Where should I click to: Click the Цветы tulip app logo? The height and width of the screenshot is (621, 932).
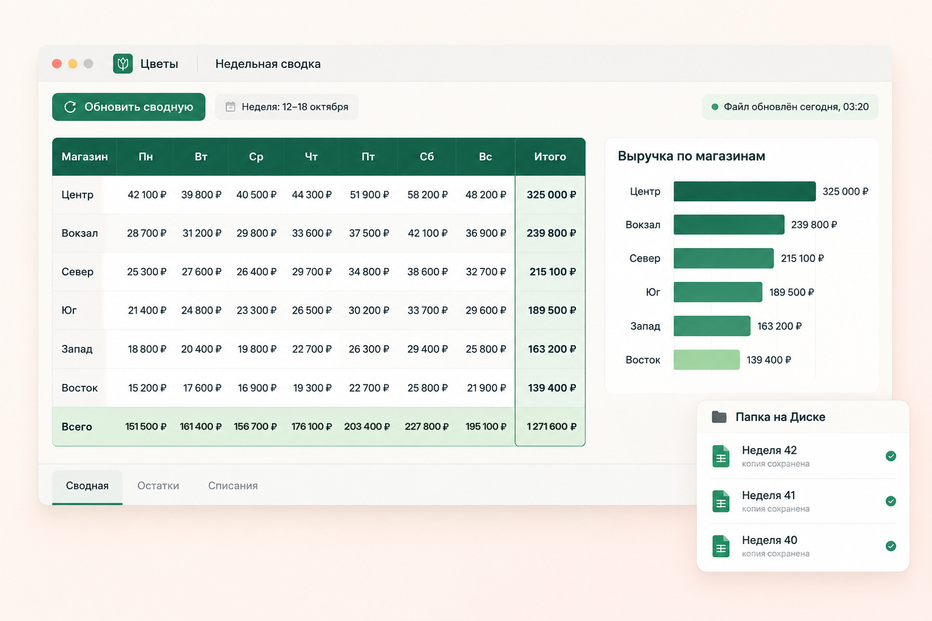pyautogui.click(x=123, y=64)
